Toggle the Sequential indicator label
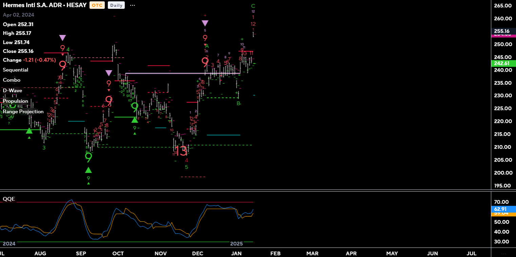Image resolution: width=516 pixels, height=257 pixels. (x=16, y=70)
